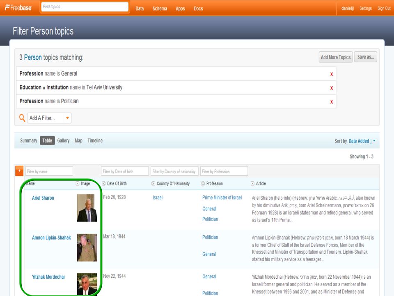
Task: Click the Showing 1 - 3 text
Action: 362,157
